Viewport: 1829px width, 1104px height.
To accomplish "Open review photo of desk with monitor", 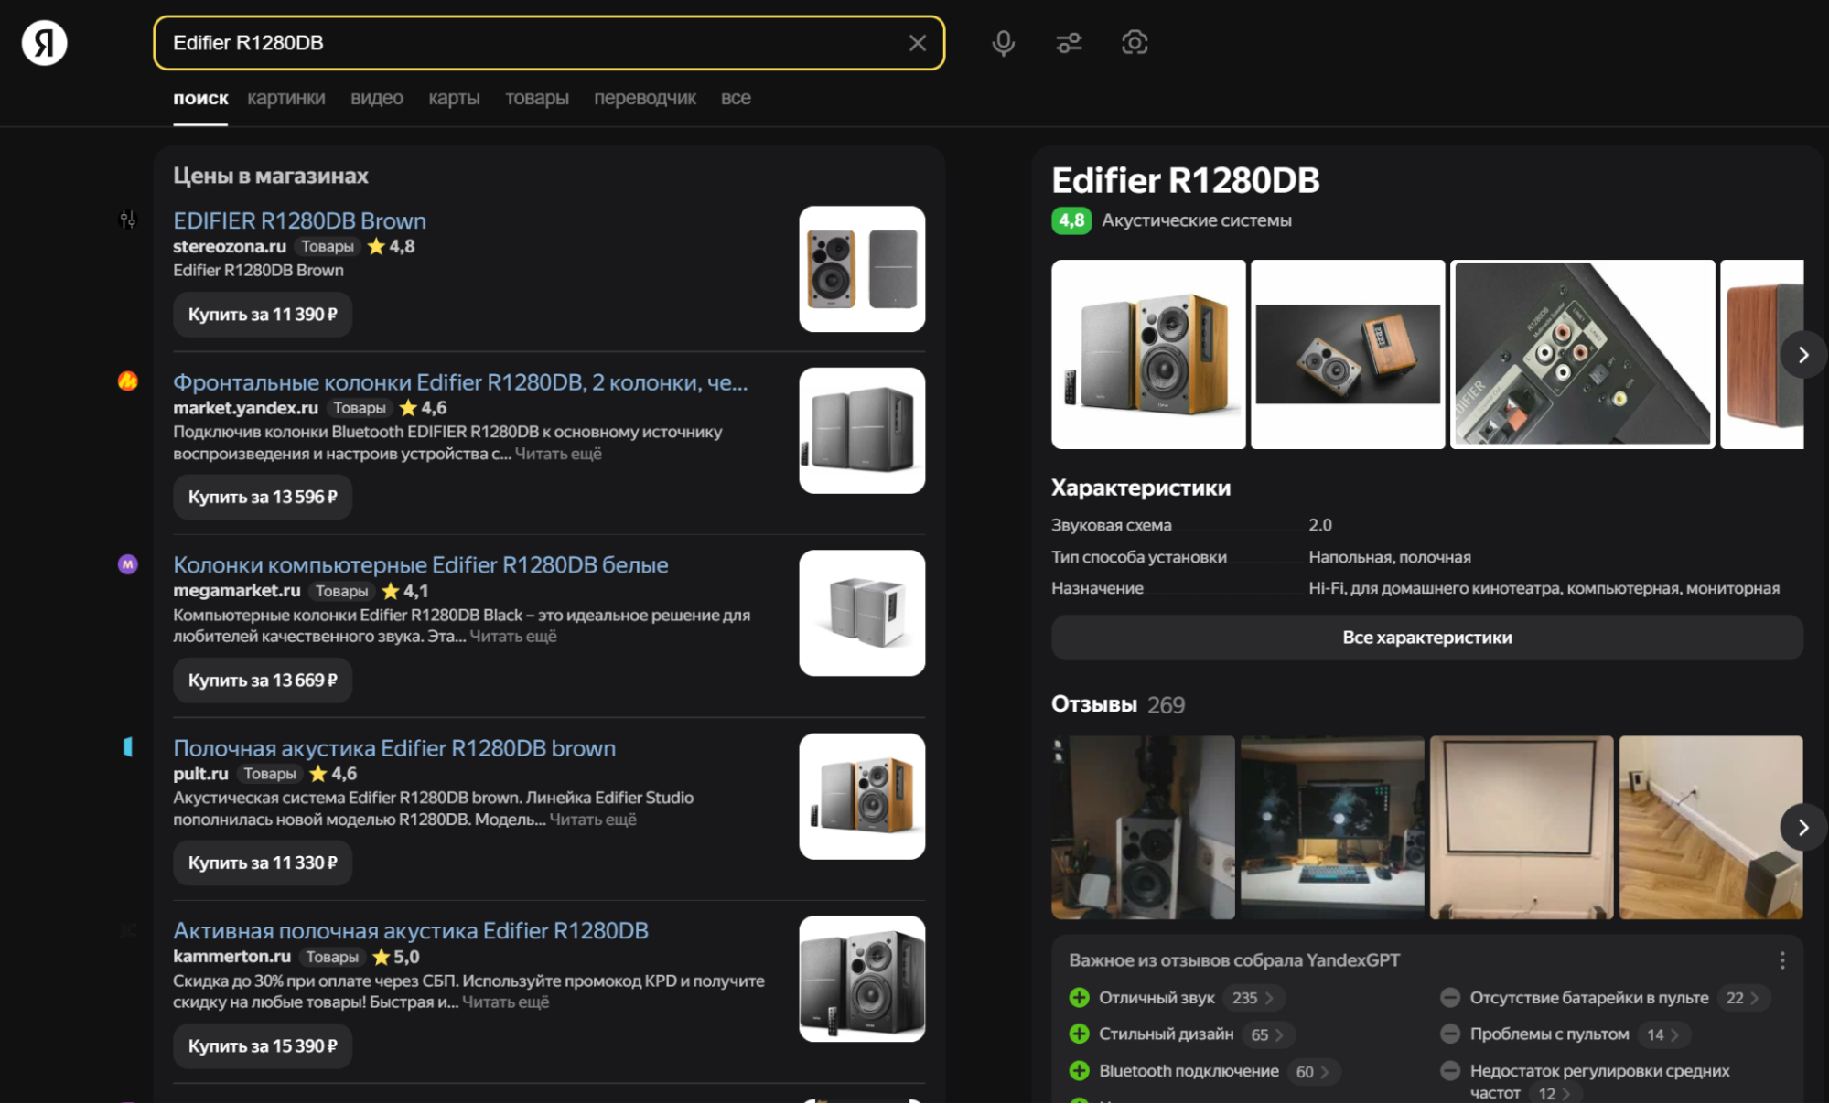I will pos(1332,828).
